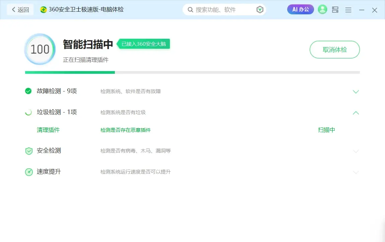This screenshot has height=242, width=385.
Task: Click the magnifier search icon
Action: 190,10
